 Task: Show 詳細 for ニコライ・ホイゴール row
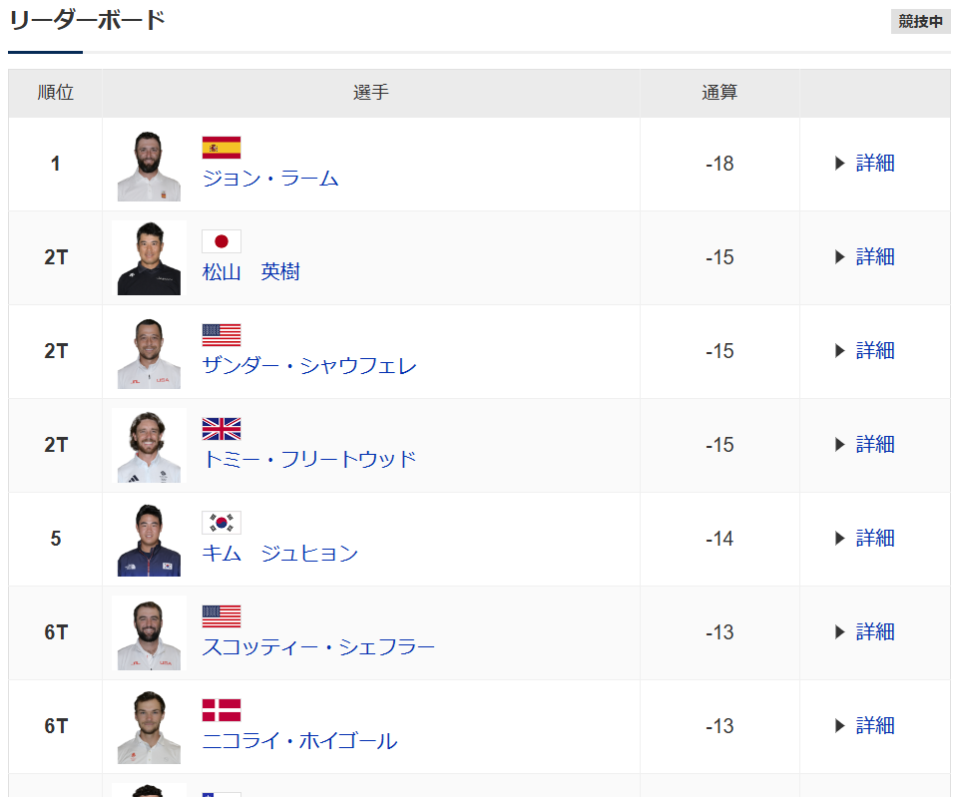(x=864, y=726)
